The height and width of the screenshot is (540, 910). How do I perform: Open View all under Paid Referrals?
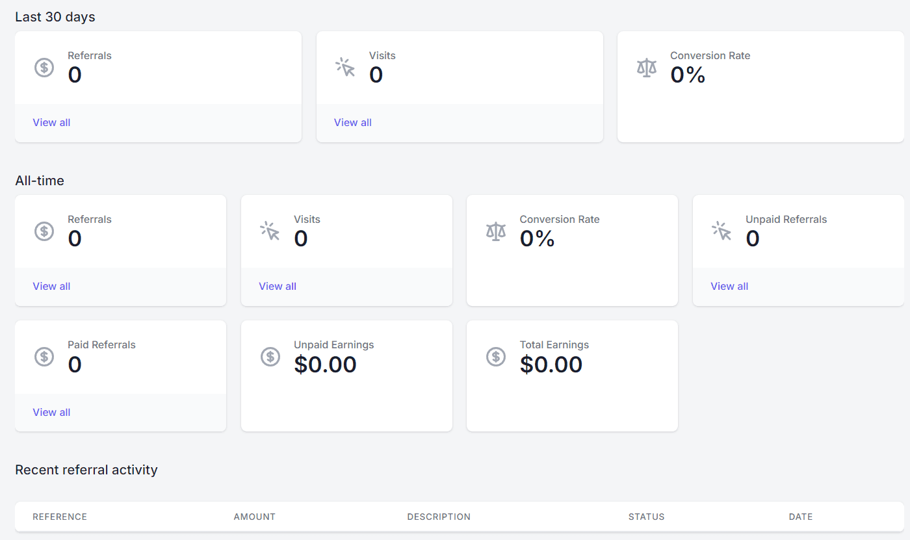[x=51, y=413]
